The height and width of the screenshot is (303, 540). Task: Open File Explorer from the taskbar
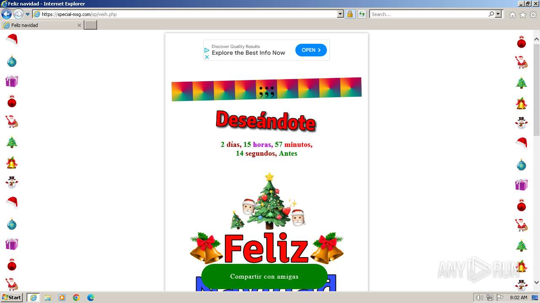tap(48, 298)
